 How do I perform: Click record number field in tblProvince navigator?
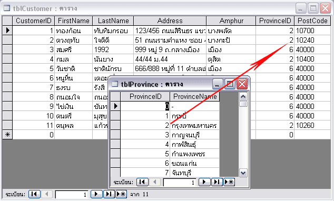click(180, 182)
